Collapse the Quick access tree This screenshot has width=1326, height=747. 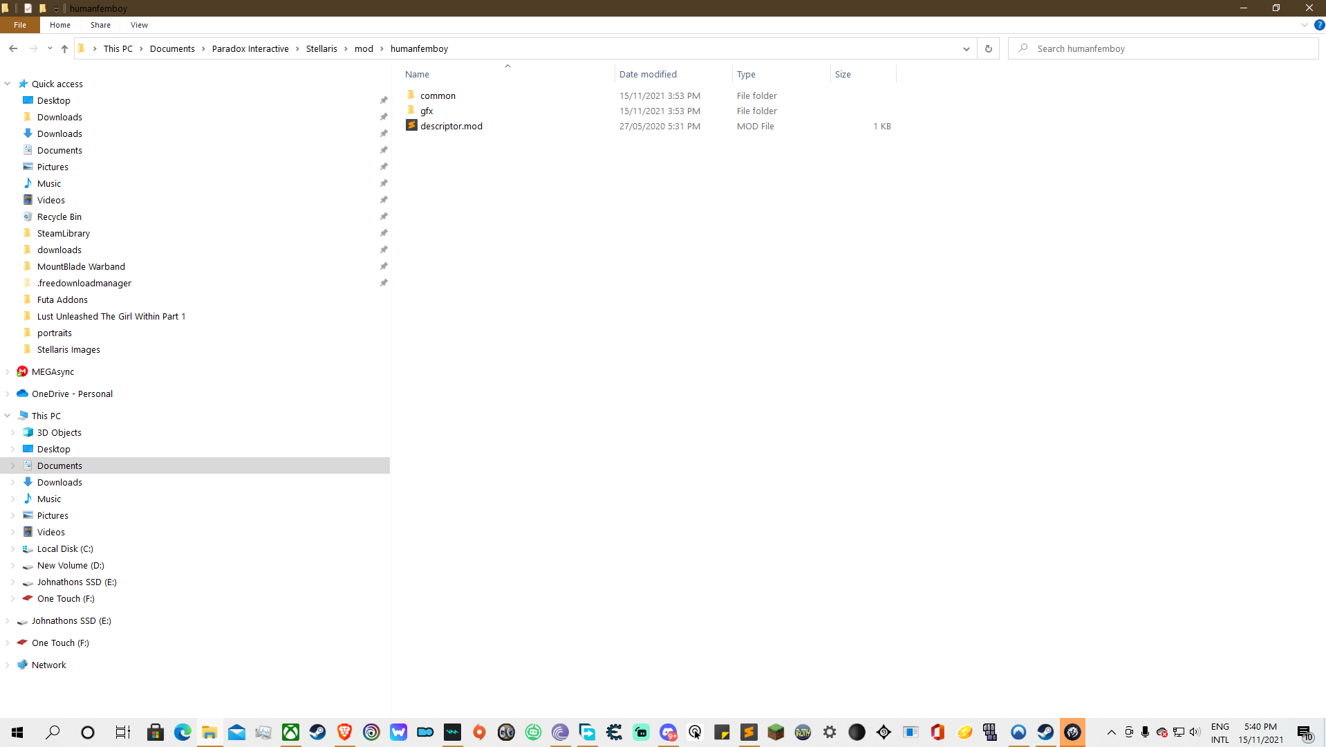coord(8,84)
